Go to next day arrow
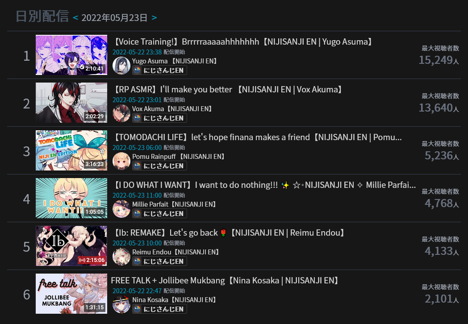Screen dimensions: 468x324 (154, 18)
